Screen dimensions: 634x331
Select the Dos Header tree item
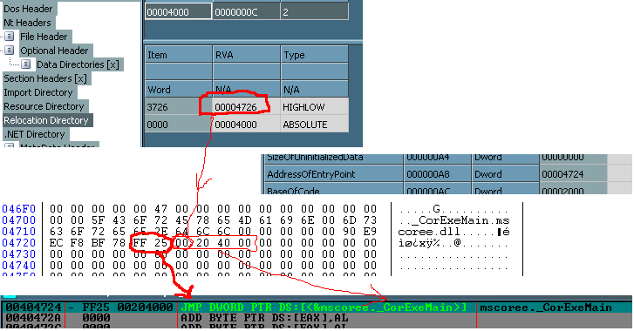(x=28, y=9)
